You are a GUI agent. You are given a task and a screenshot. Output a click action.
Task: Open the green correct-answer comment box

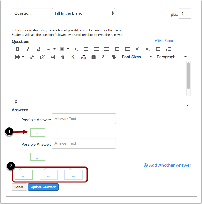[24, 174]
